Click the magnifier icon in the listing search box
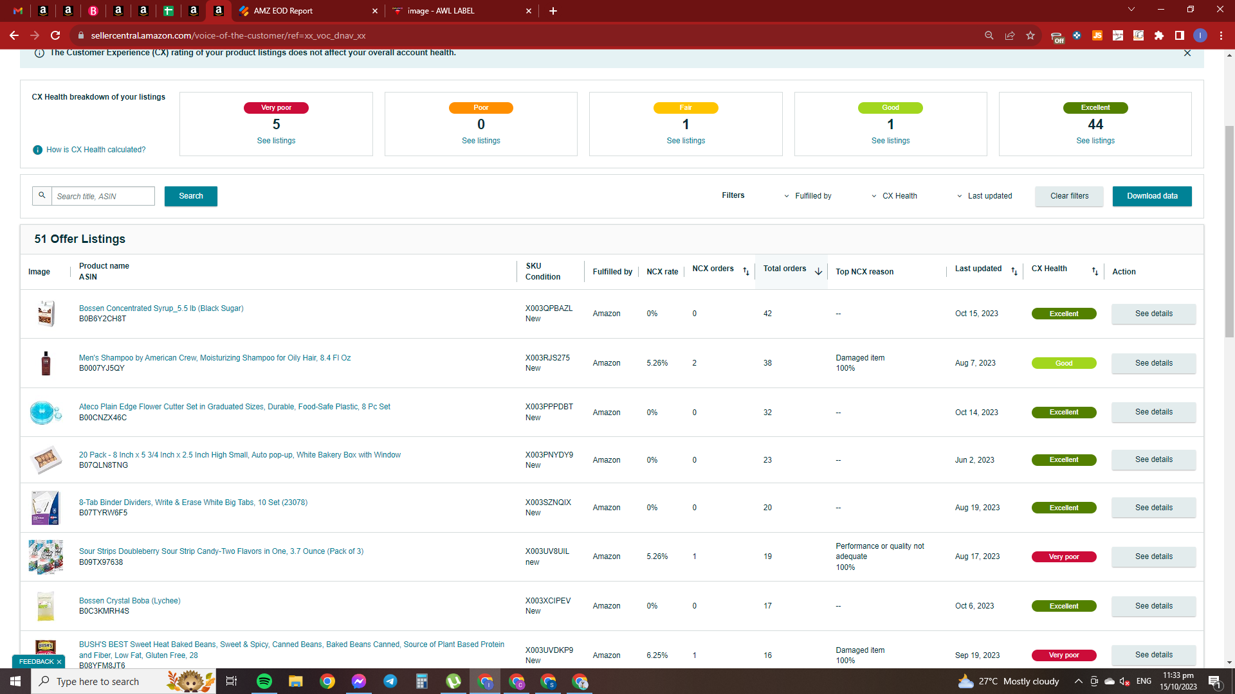Viewport: 1235px width, 694px height. click(42, 195)
